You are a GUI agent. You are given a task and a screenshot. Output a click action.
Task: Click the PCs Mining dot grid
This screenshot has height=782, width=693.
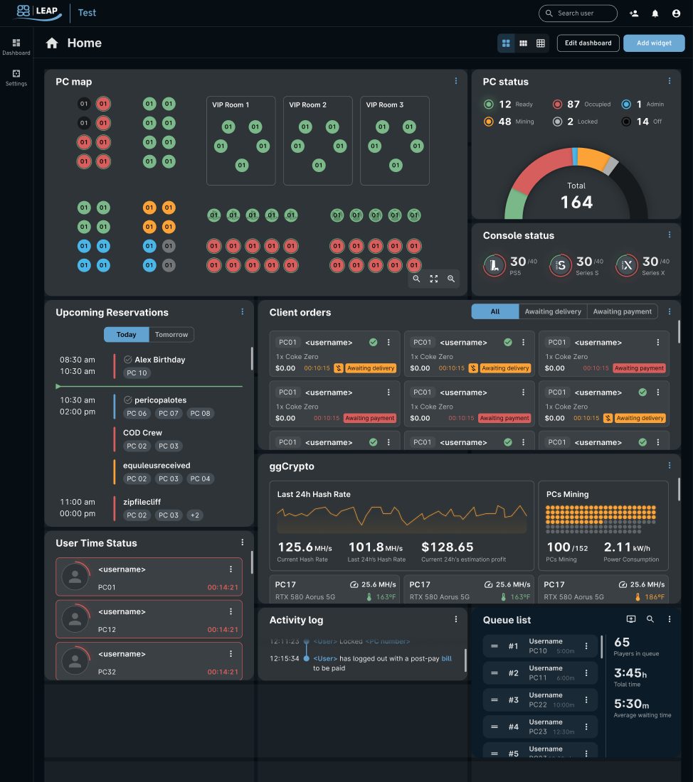point(601,519)
